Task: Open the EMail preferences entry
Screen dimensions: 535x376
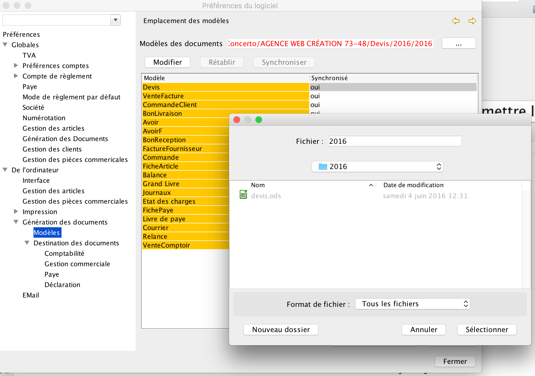Action: 31,295
